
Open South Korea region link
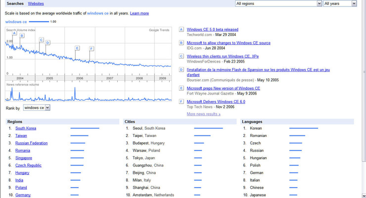click(x=26, y=128)
